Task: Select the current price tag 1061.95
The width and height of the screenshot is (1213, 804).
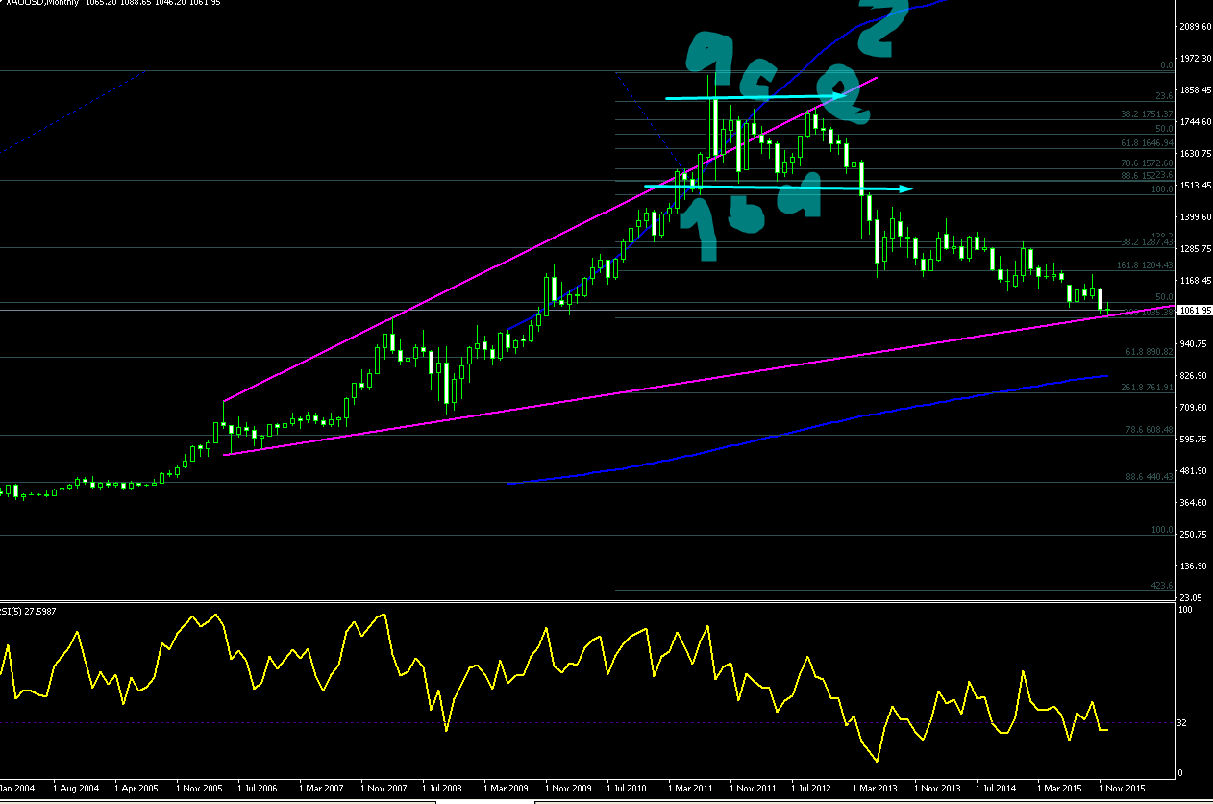Action: pos(1196,311)
